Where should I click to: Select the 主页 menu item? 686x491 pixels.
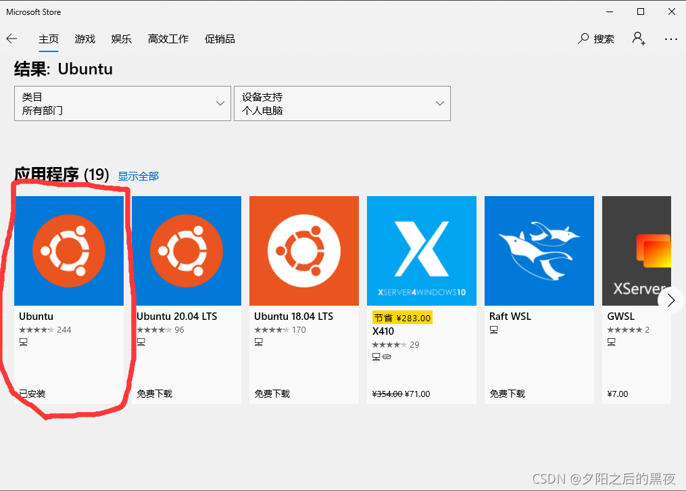point(49,39)
